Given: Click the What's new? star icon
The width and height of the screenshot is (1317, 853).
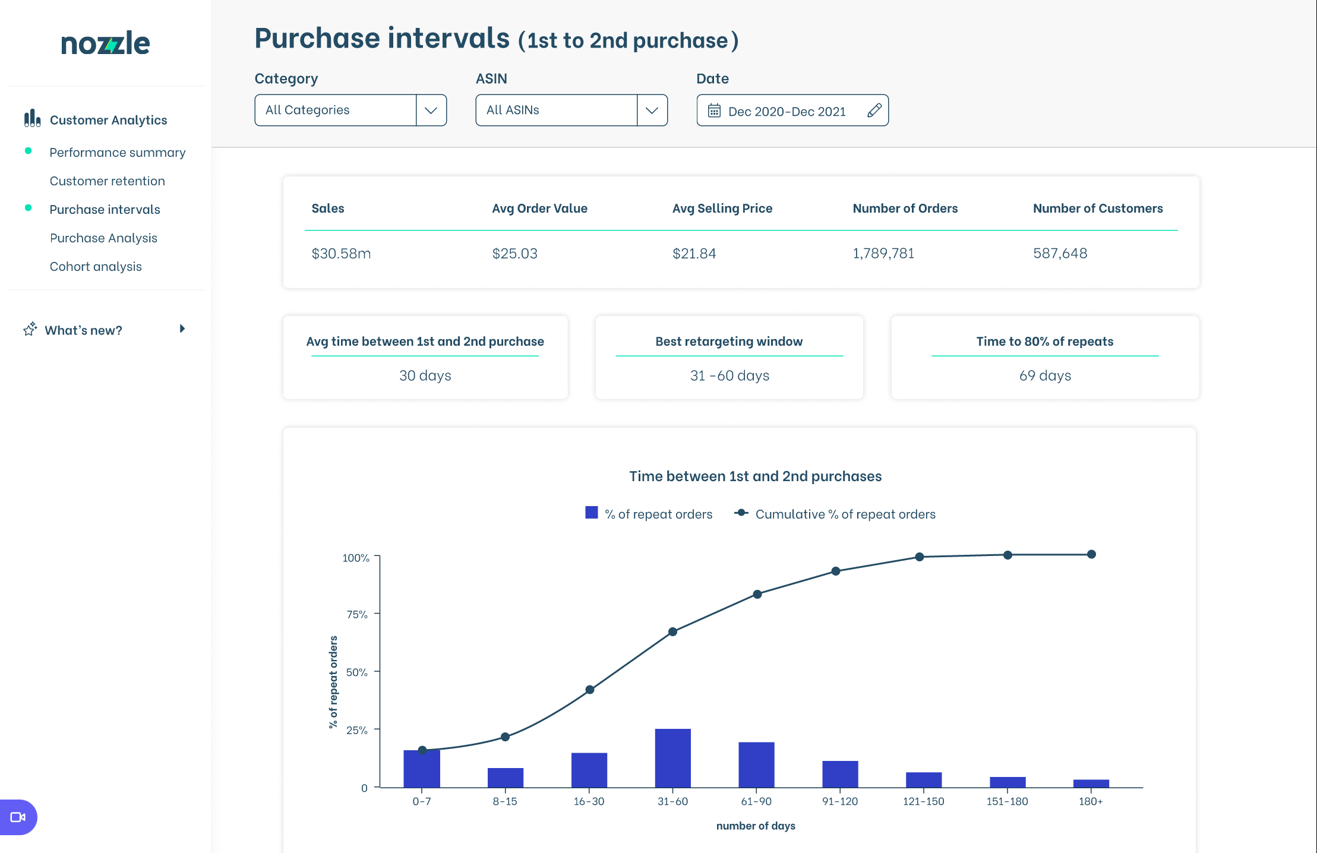Looking at the screenshot, I should tap(30, 329).
